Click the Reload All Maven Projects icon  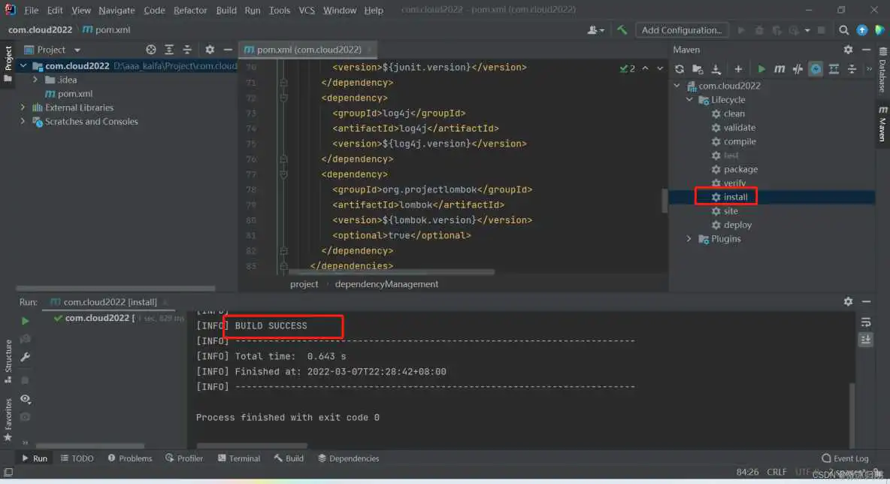(680, 69)
